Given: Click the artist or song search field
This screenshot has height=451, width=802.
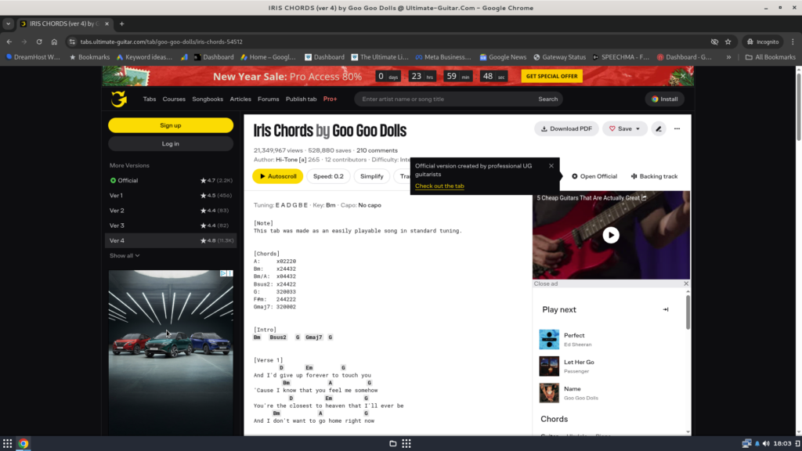Looking at the screenshot, I should (445, 99).
